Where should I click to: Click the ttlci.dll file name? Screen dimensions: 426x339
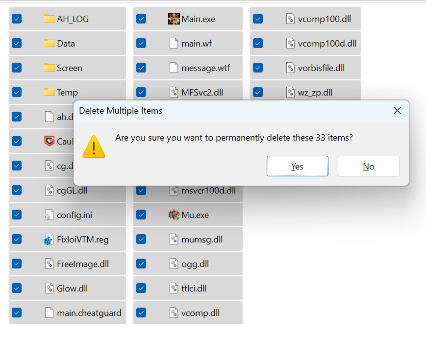[x=194, y=289]
